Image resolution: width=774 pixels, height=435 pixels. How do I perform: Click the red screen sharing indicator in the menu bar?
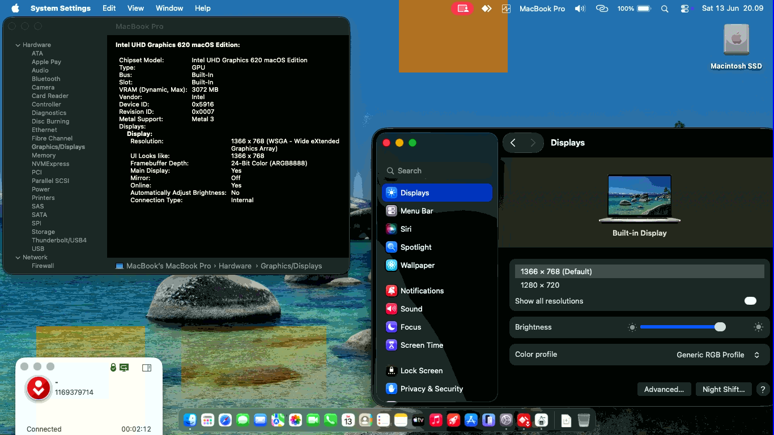pos(462,8)
